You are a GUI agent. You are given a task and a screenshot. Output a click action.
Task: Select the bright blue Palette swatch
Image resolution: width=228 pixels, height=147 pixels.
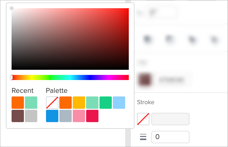point(52,116)
